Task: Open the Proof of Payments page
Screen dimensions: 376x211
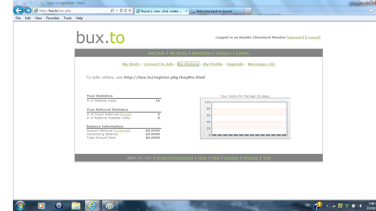Action: coord(175,158)
